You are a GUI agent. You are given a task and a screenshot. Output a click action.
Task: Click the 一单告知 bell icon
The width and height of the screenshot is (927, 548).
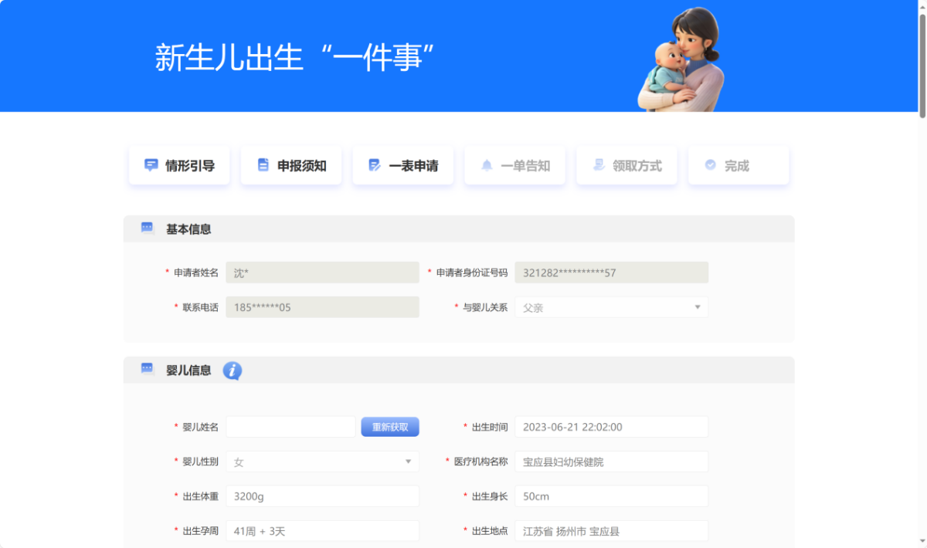point(487,165)
